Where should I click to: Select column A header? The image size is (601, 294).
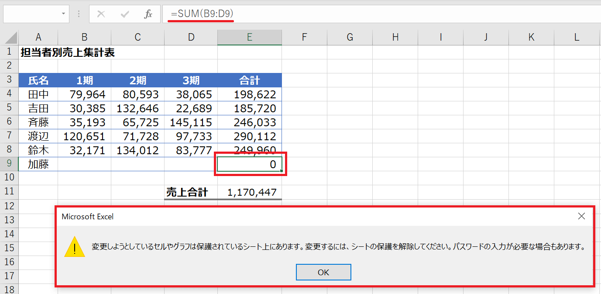pyautogui.click(x=38, y=37)
